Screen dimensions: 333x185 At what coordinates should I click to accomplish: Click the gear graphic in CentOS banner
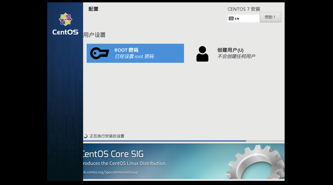pyautogui.click(x=255, y=162)
